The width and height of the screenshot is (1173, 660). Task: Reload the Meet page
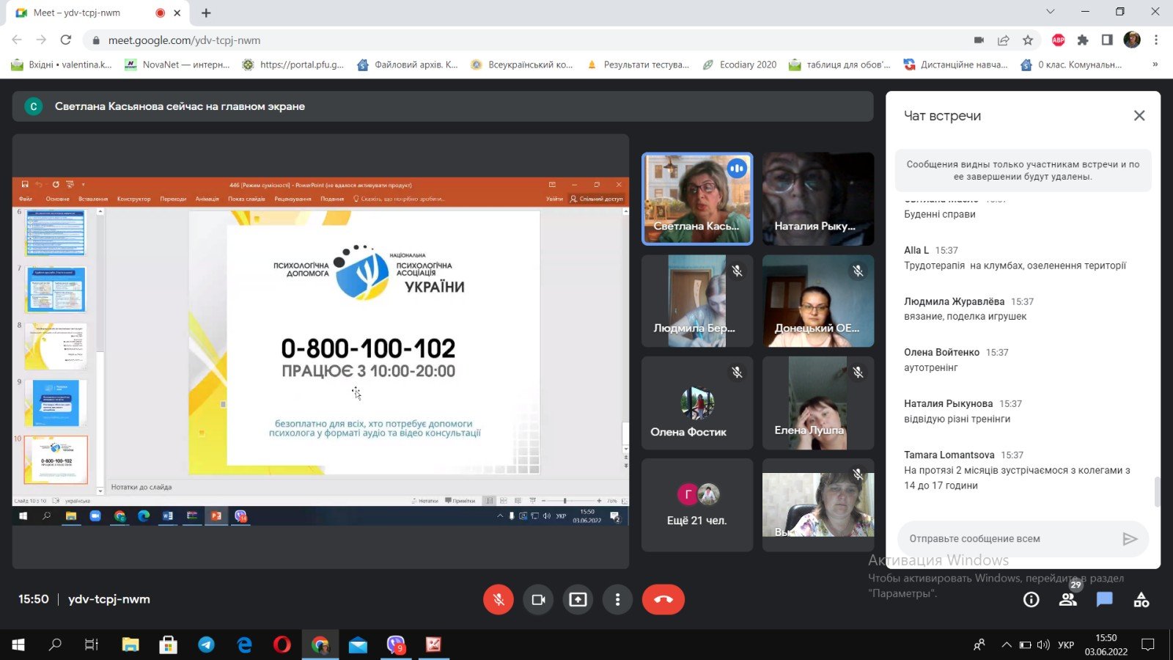pos(66,40)
